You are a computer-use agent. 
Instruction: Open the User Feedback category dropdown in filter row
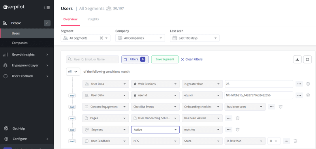point(105,141)
